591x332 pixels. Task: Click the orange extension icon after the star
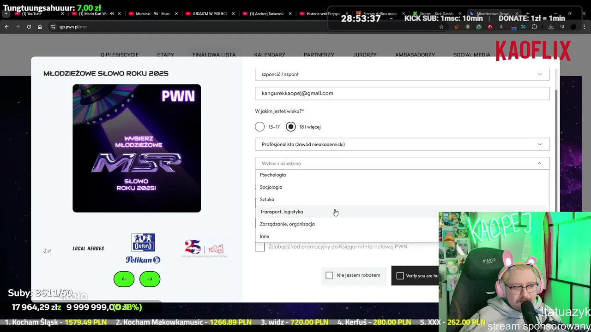457,27
